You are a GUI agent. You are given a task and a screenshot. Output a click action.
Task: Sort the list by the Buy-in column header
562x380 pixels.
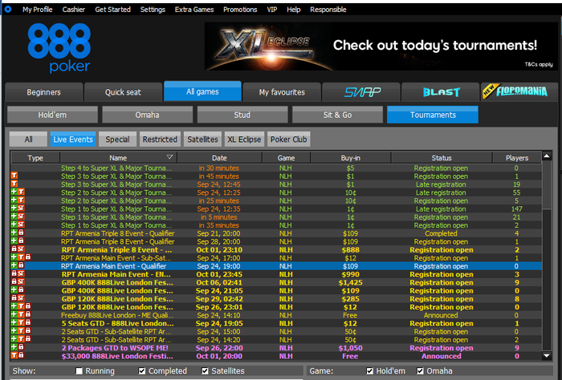351,157
